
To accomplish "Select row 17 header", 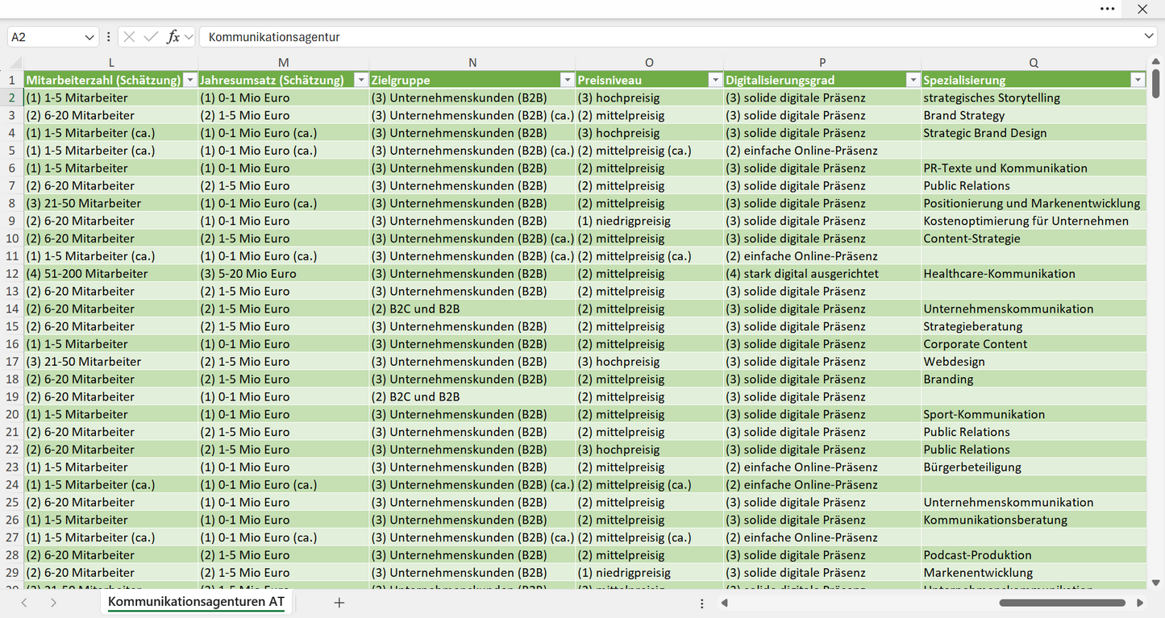I will [x=12, y=362].
